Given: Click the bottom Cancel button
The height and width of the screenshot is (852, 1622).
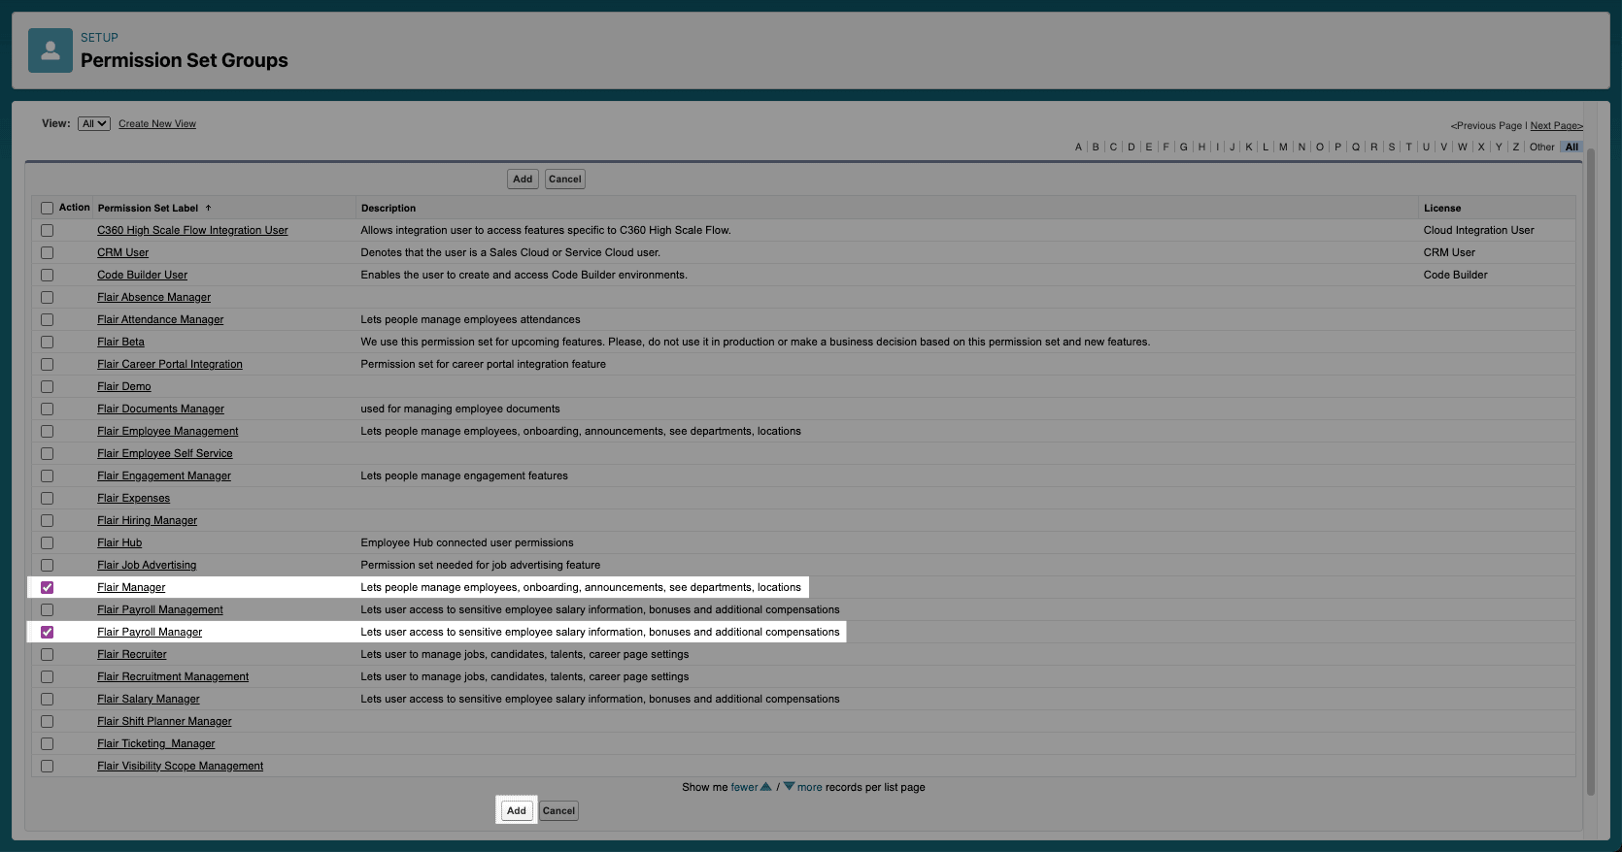Looking at the screenshot, I should (x=558, y=810).
